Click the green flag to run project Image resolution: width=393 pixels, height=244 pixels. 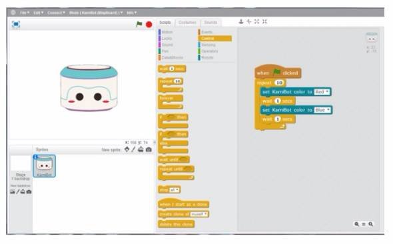pos(139,24)
